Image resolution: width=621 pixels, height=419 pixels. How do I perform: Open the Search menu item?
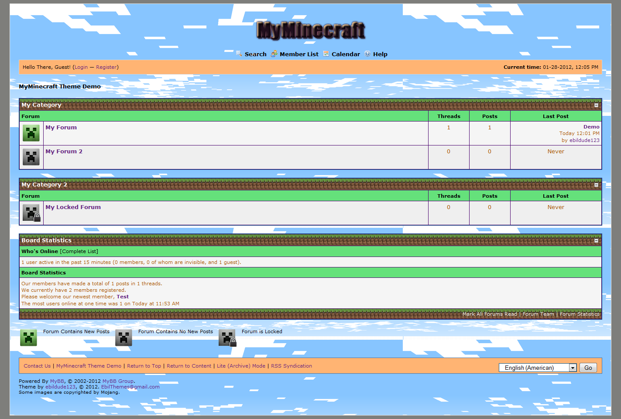click(x=255, y=54)
